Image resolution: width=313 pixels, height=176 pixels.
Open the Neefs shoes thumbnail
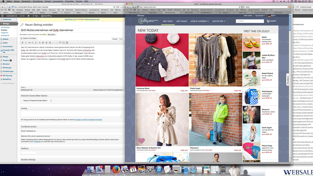252,42
